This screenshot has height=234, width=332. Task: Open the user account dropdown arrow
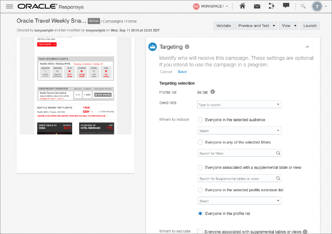pyautogui.click(x=326, y=7)
